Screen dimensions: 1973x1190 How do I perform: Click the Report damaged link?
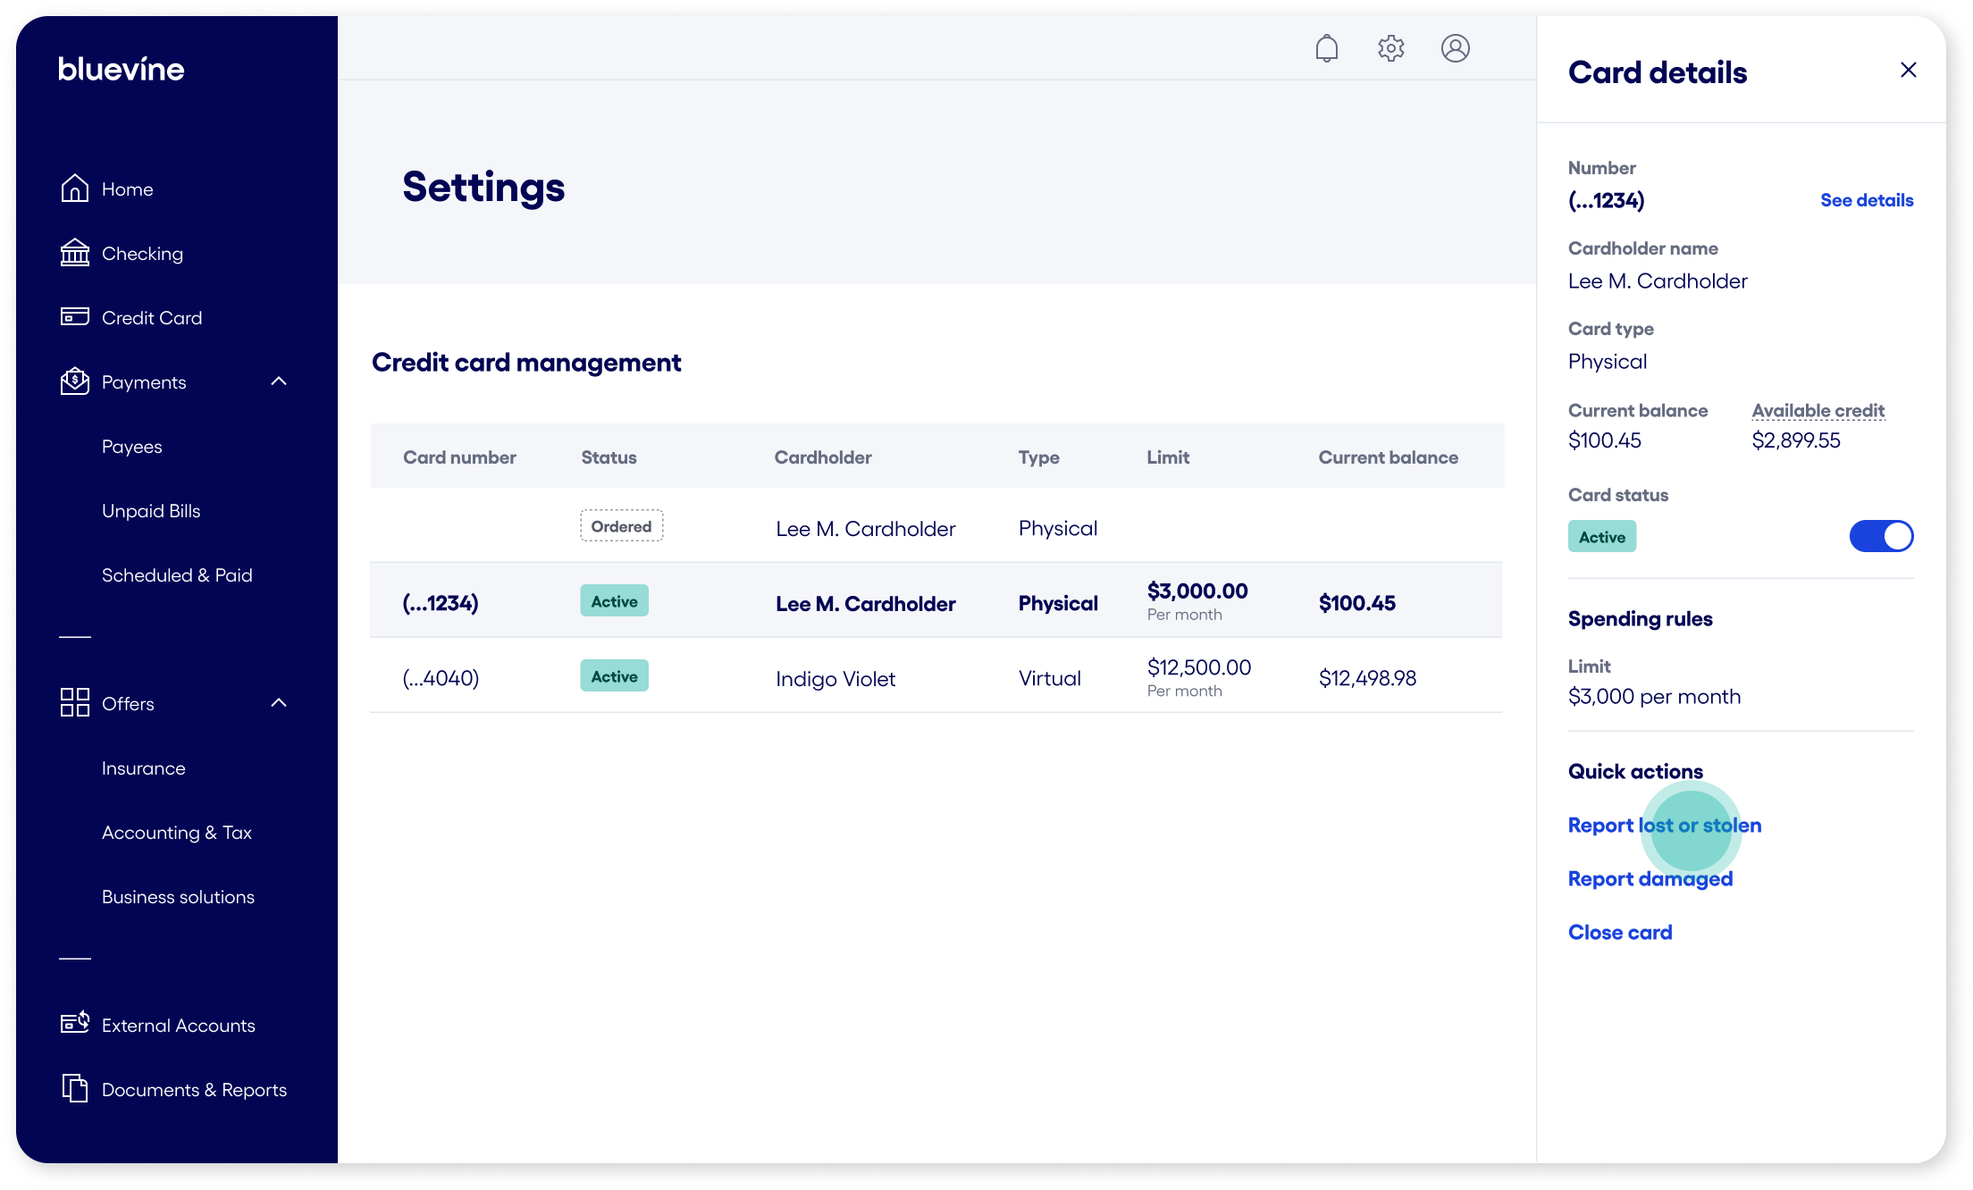point(1650,879)
